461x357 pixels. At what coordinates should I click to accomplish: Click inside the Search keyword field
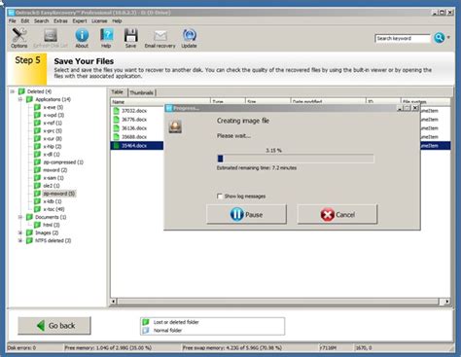click(403, 38)
